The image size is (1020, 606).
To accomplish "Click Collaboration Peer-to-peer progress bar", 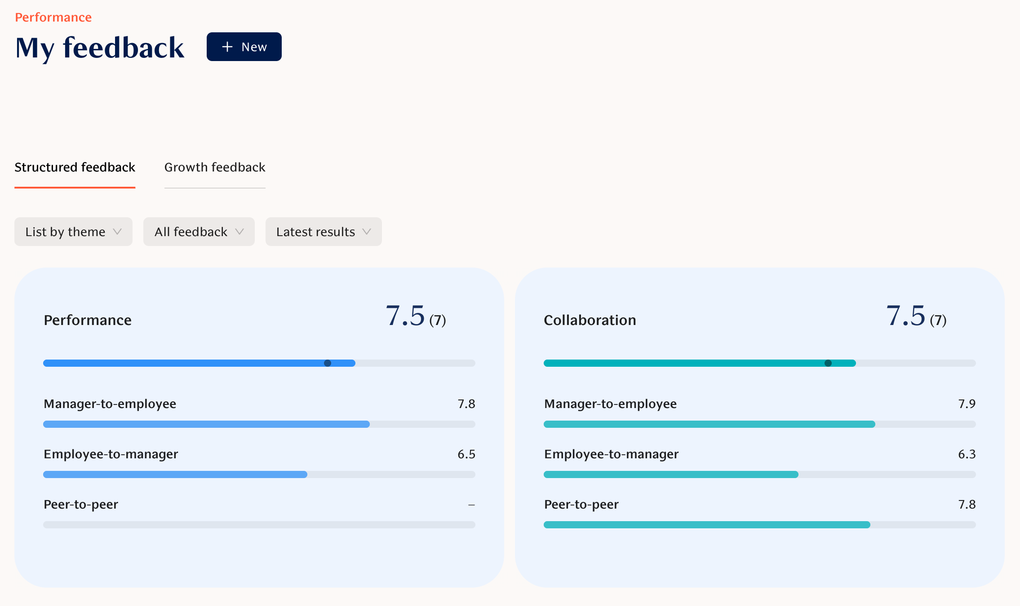I will coord(759,525).
